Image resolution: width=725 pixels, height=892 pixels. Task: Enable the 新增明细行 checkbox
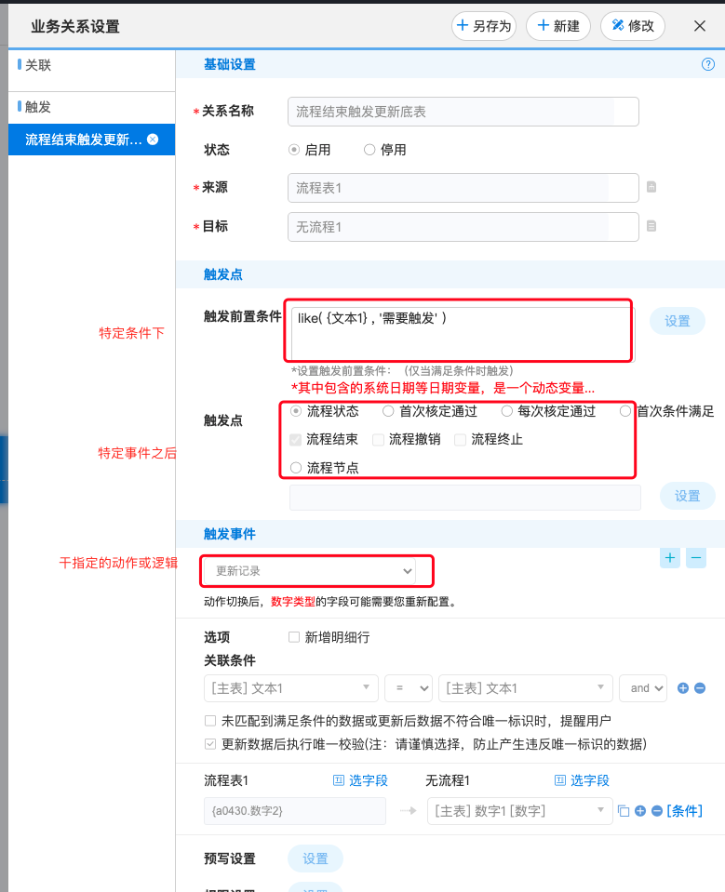coord(294,637)
